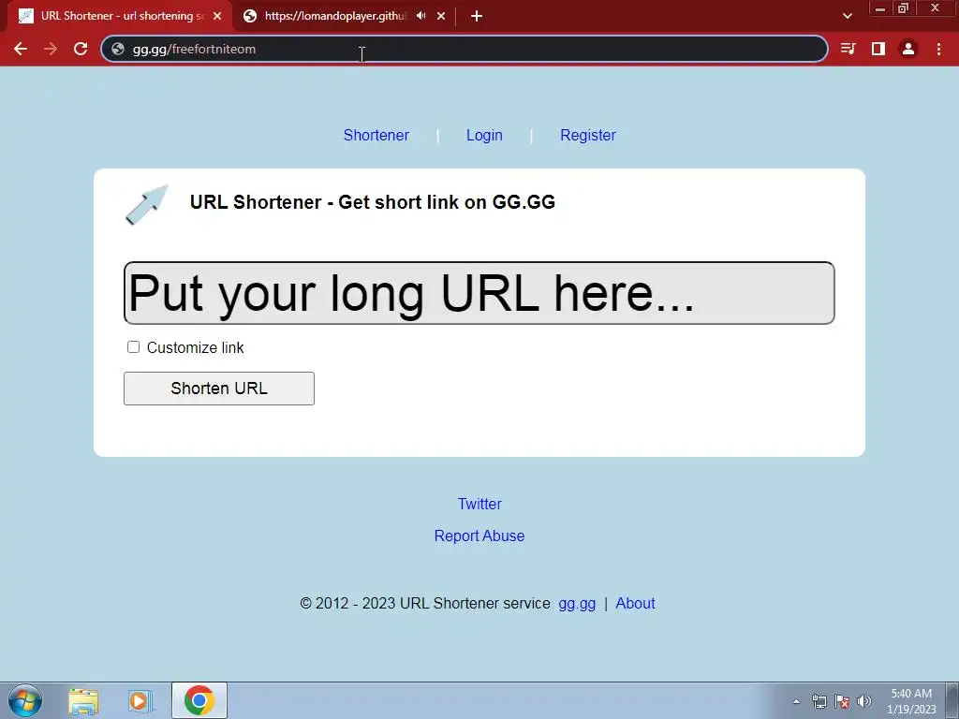Click the Show desktop button
Image resolution: width=959 pixels, height=719 pixels.
pyautogui.click(x=952, y=700)
